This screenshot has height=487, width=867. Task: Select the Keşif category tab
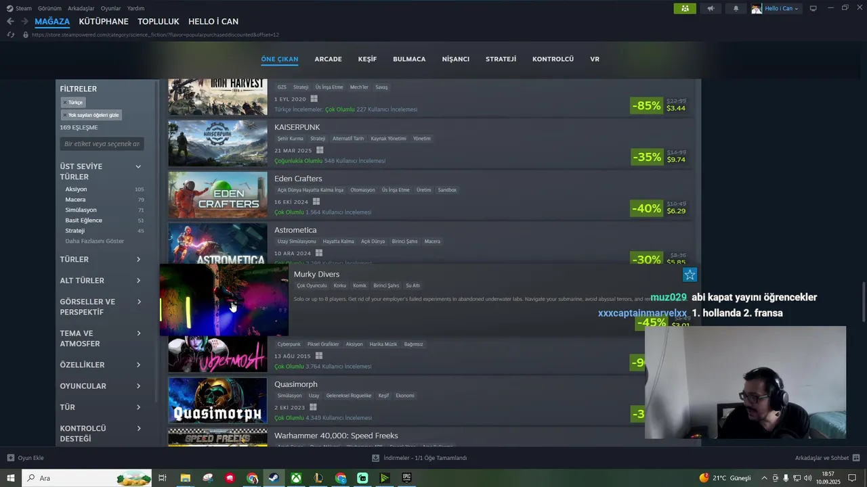coord(367,60)
